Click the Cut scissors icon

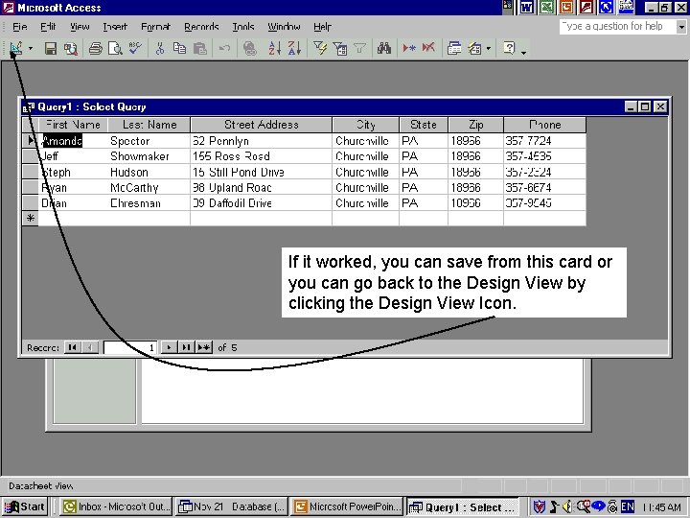(160, 49)
